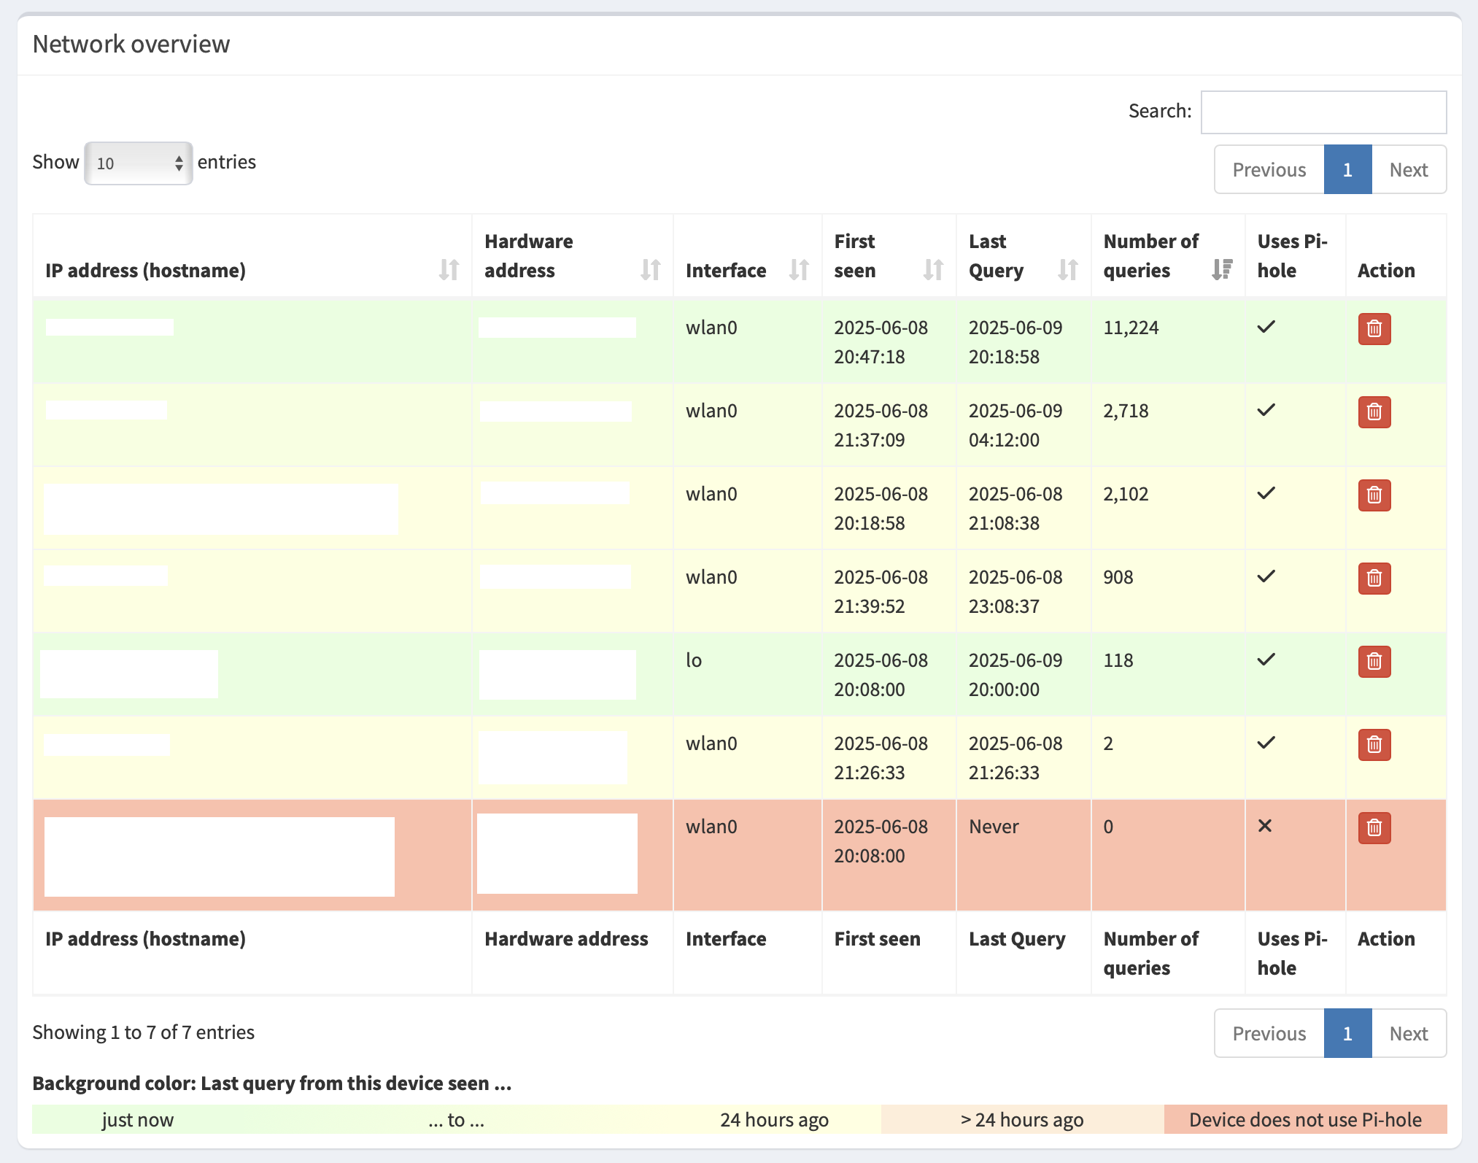Open the Show entries count dropdown

(x=138, y=163)
